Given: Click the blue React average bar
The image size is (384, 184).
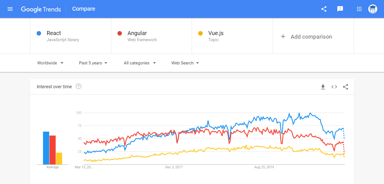Looking at the screenshot, I should 46,148.
